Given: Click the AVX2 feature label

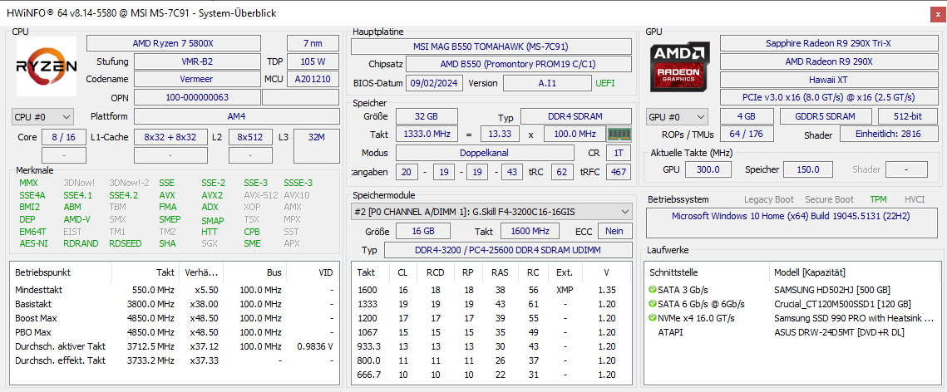Looking at the screenshot, I should pos(212,195).
